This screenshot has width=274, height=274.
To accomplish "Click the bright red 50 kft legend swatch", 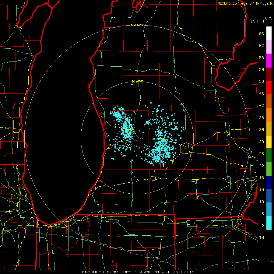I will [269, 88].
